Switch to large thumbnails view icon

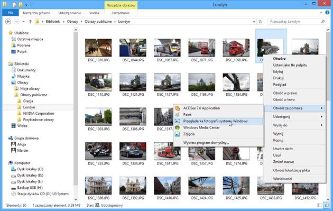pos(326,205)
